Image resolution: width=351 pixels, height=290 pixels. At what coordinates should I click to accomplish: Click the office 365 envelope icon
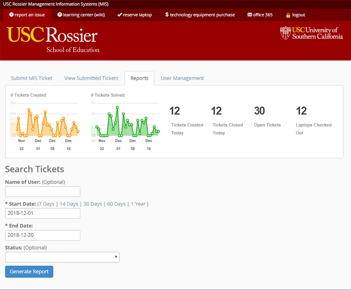pos(250,15)
